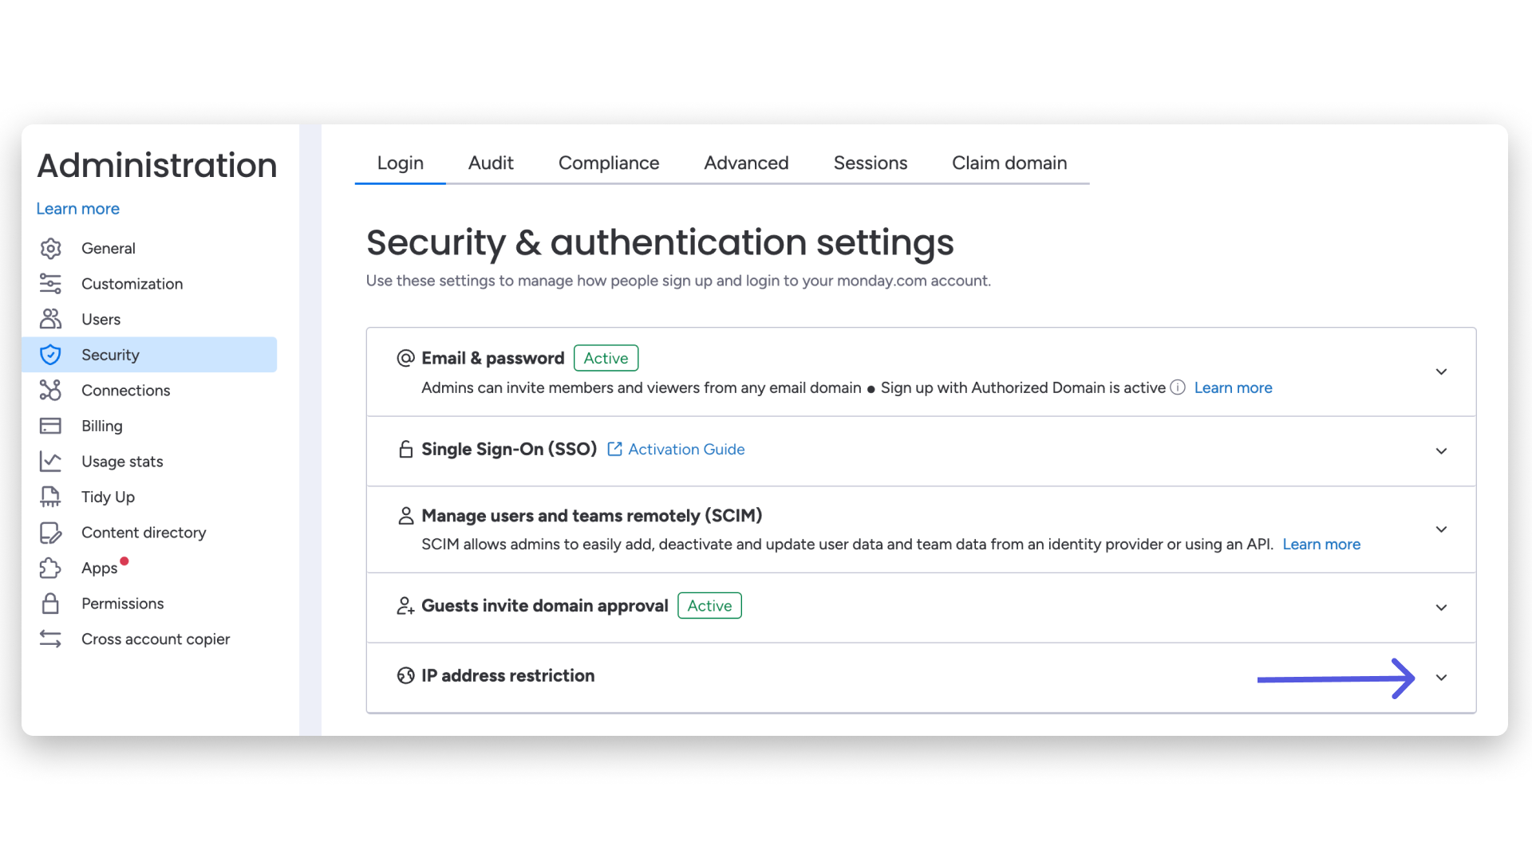This screenshot has width=1532, height=861.
Task: Click the Usage stats chart icon
Action: pos(50,461)
